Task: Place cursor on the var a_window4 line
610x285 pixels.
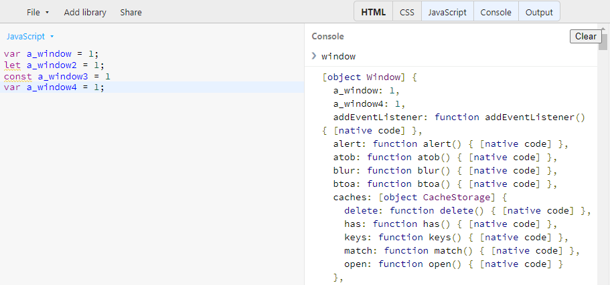Action: (x=152, y=87)
